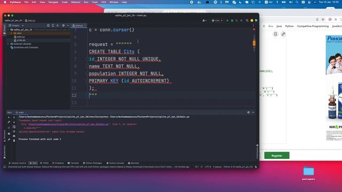This screenshot has width=342, height=192.
Task: Click the red error indicator at editor top-right
Action: point(254,29)
